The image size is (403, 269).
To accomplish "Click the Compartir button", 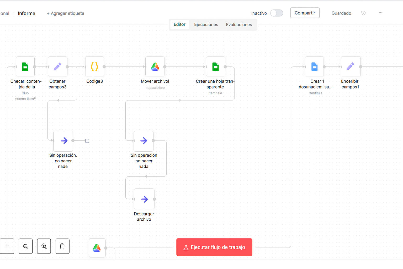I will tap(305, 13).
